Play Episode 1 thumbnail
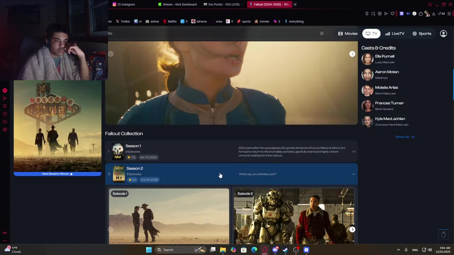 [x=169, y=216]
